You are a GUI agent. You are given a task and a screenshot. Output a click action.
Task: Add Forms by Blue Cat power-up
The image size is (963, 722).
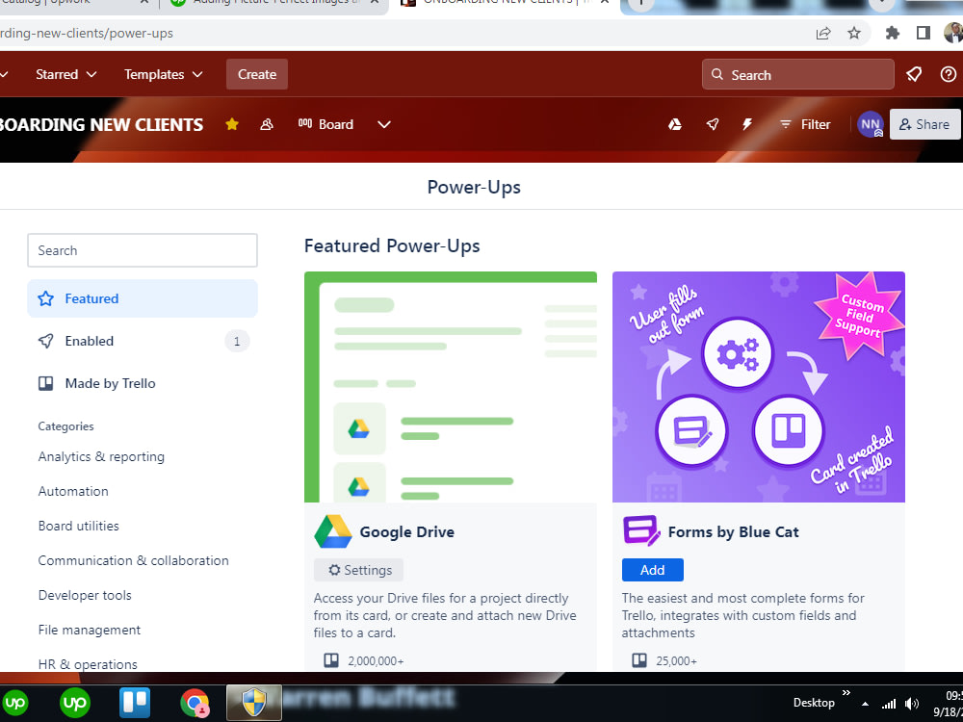tap(652, 570)
